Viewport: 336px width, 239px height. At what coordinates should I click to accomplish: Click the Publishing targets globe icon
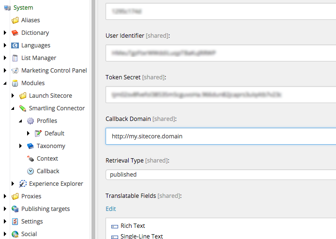pos(15,209)
